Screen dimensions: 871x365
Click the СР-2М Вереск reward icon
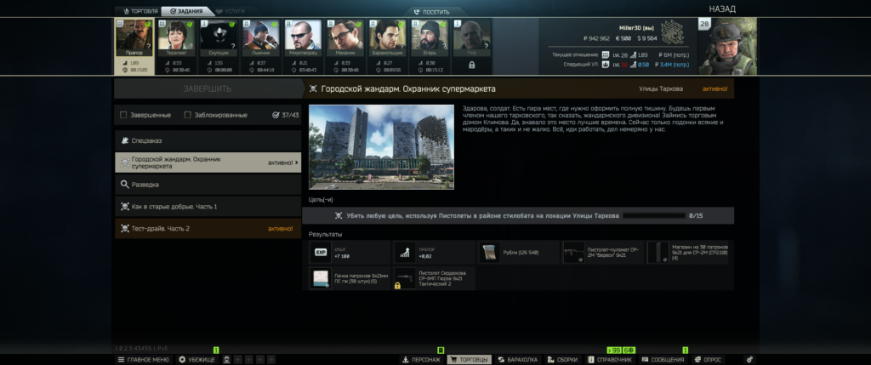click(x=574, y=252)
